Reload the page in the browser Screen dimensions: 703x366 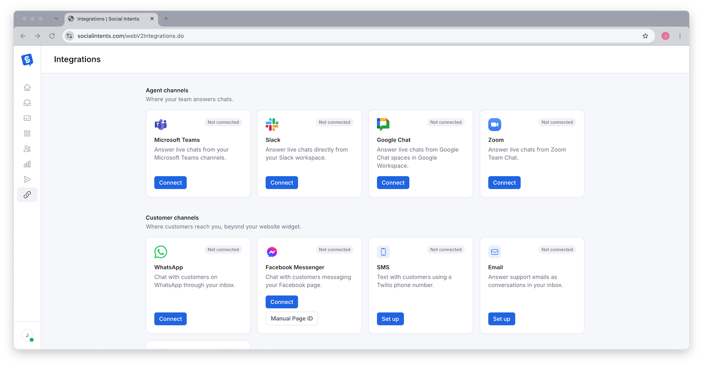click(x=52, y=36)
